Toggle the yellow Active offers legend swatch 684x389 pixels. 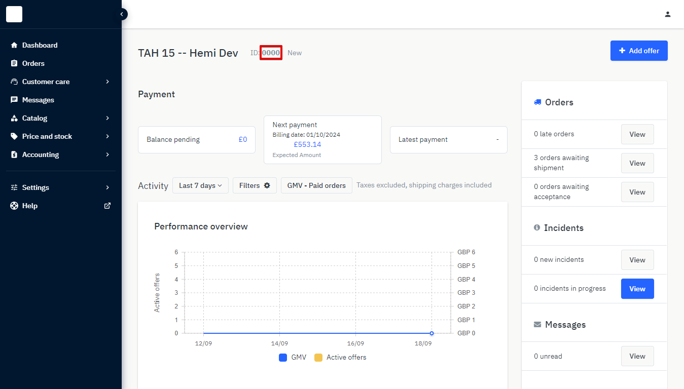(318, 357)
